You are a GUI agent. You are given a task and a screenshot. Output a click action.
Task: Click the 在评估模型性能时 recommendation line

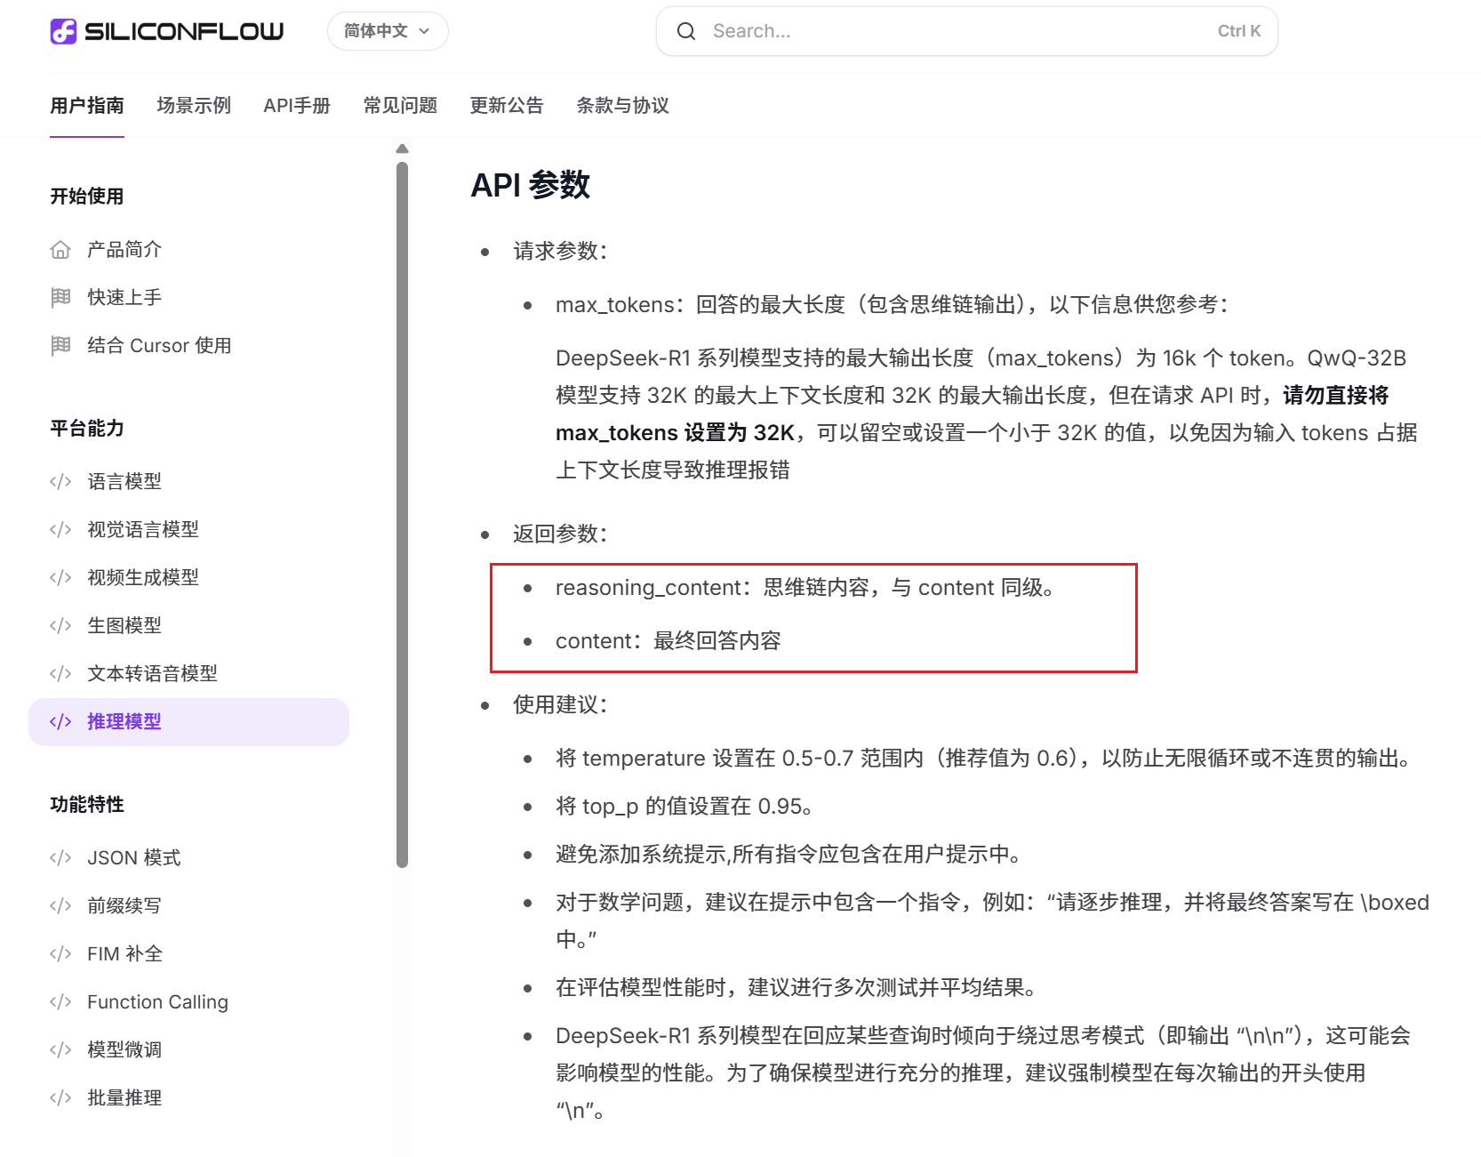(796, 988)
